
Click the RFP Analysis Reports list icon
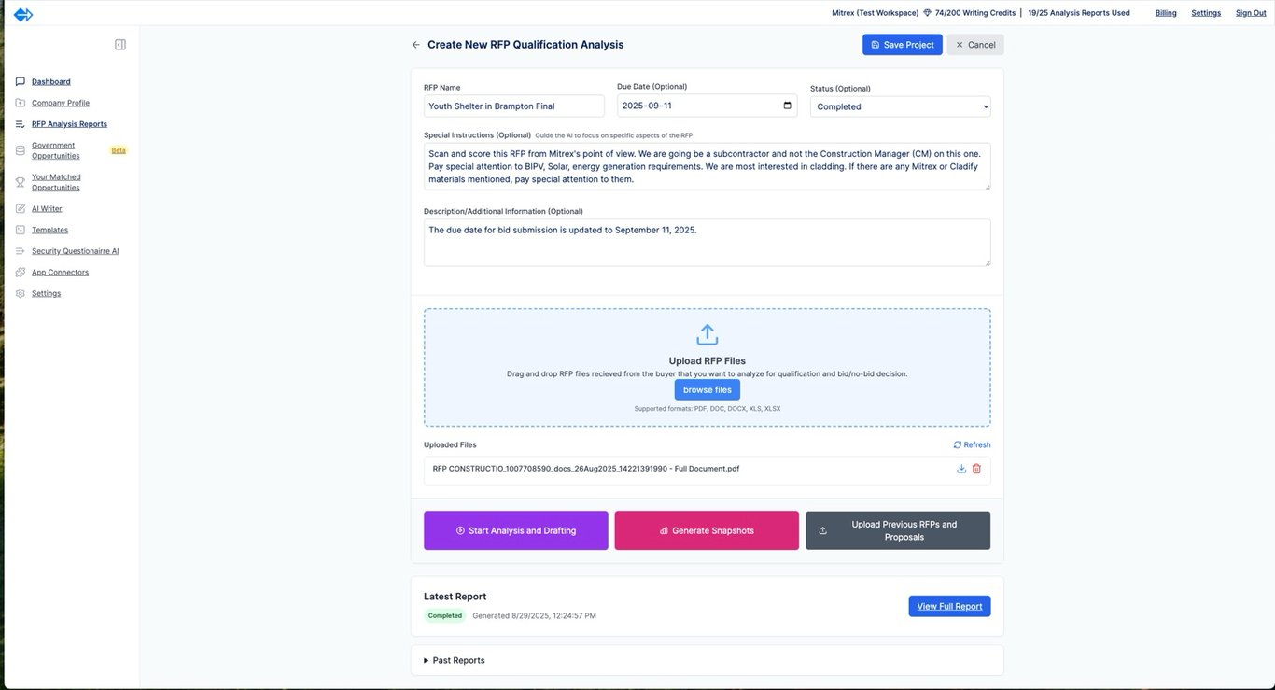click(x=21, y=124)
